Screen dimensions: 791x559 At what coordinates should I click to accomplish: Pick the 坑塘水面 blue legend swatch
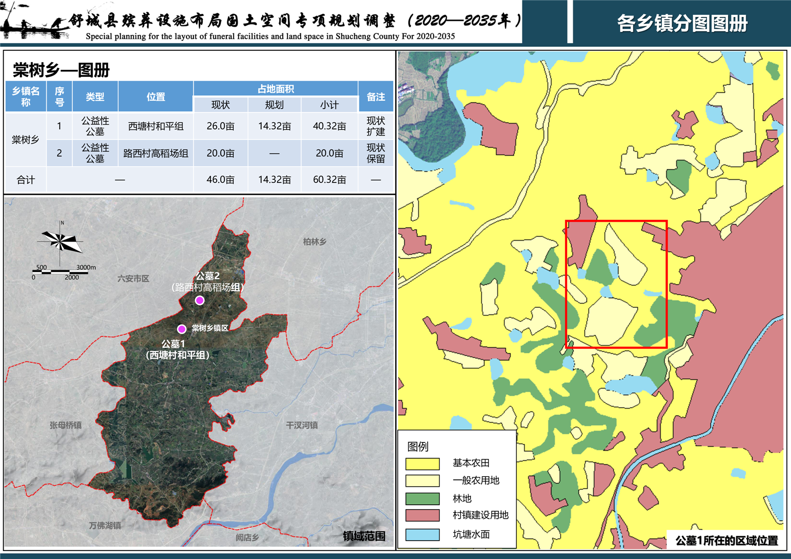[422, 535]
